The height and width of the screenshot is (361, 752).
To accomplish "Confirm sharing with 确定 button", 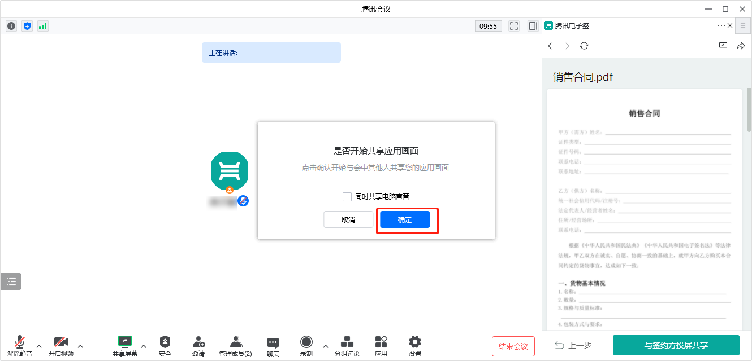I will (405, 219).
